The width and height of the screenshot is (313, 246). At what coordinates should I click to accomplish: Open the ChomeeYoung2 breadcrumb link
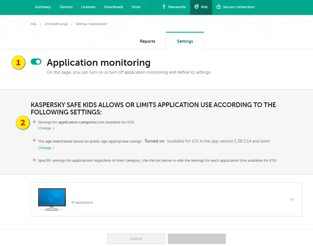(x=56, y=24)
